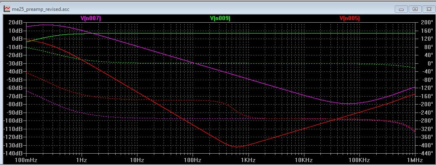Click the 1KHz frequency axis label
The height and width of the screenshot is (165, 436).
click(x=248, y=160)
